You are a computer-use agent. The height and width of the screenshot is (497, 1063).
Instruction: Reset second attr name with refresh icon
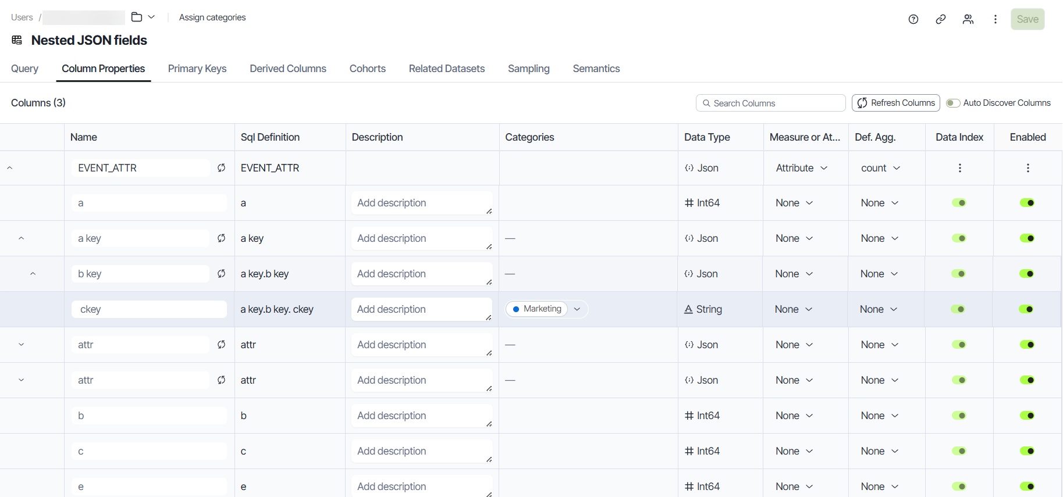(x=222, y=380)
